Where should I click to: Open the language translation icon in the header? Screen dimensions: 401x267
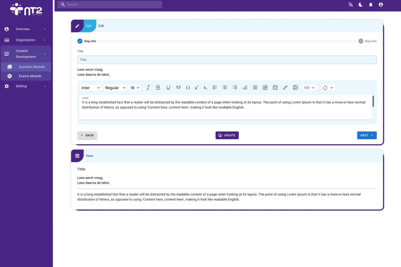click(350, 5)
